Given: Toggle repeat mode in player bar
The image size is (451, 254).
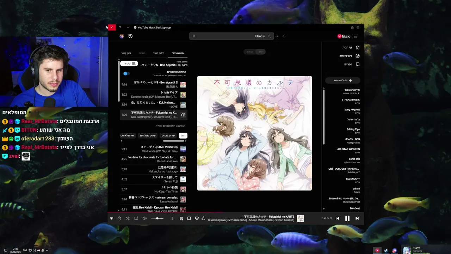Looking at the screenshot, I should tap(136, 218).
